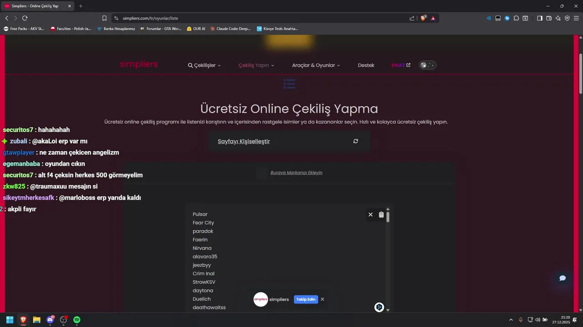
Task: Open the Forumlar - GTA Wor bookmark
Action: (x=161, y=29)
